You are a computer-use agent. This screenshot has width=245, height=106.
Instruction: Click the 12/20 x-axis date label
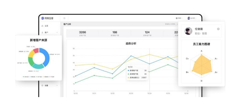[x=75, y=93]
